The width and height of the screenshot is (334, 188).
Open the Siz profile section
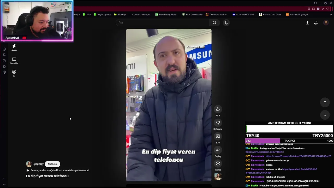coord(14,73)
